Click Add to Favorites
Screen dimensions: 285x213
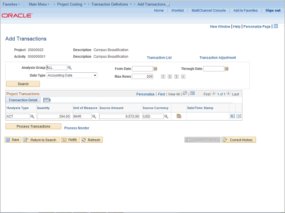tap(245, 11)
